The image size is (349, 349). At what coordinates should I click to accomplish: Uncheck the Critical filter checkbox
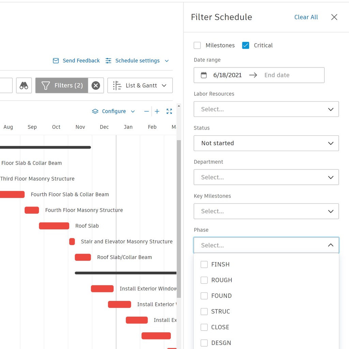pyautogui.click(x=246, y=45)
